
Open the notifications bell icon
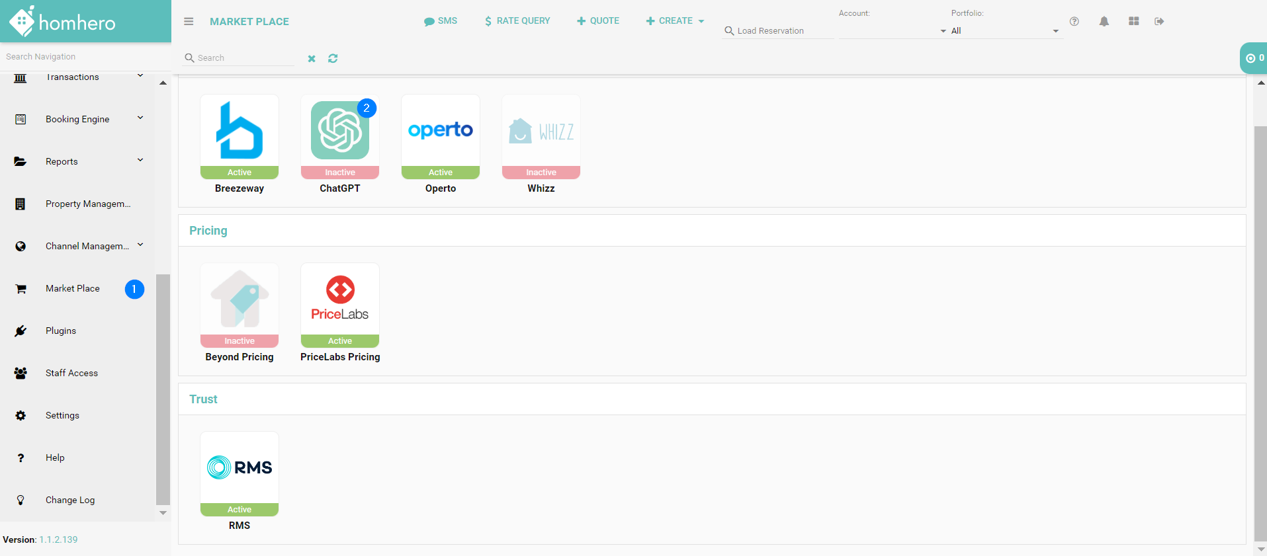click(1104, 21)
